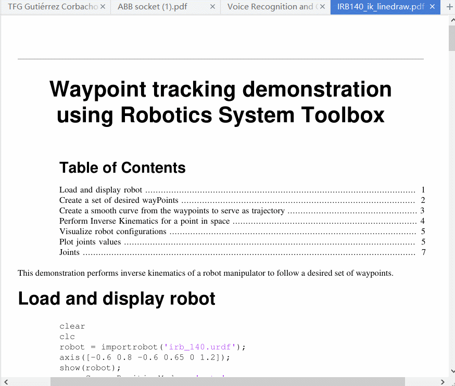Close the Voice Recognition tab

322,7
